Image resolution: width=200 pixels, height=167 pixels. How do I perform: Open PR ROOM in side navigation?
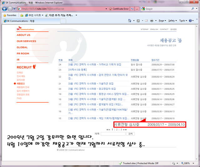[x=23, y=53]
